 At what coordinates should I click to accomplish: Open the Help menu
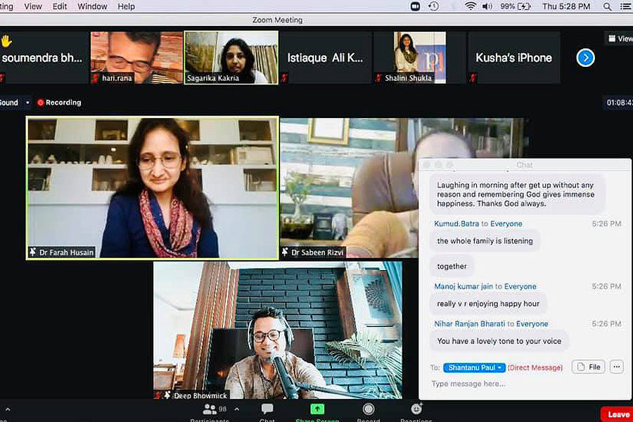(127, 6)
